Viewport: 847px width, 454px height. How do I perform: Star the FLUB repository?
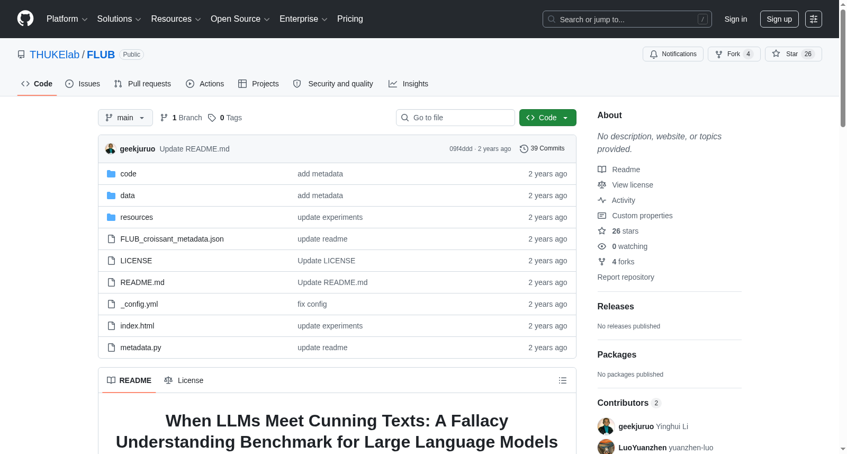(x=793, y=54)
